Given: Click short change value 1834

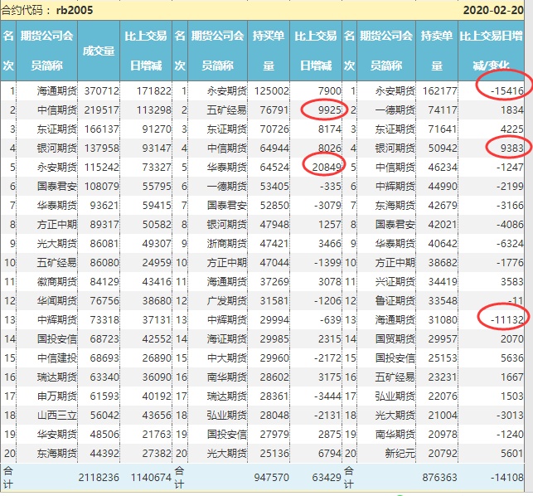Looking at the screenshot, I should coord(512,109).
